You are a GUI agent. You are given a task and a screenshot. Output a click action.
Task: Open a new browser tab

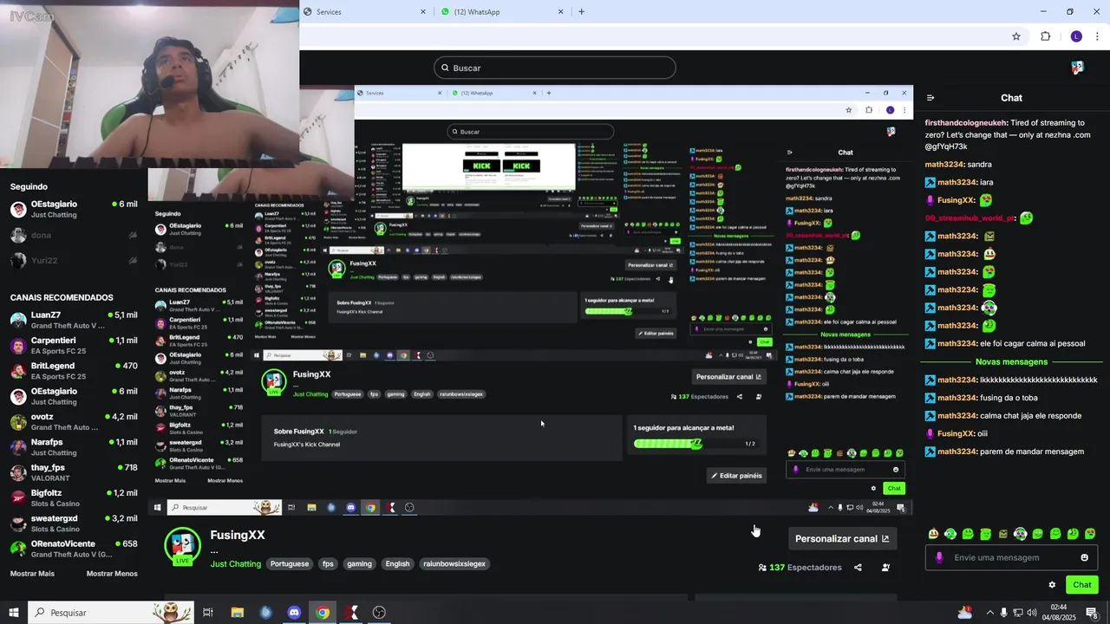581,12
